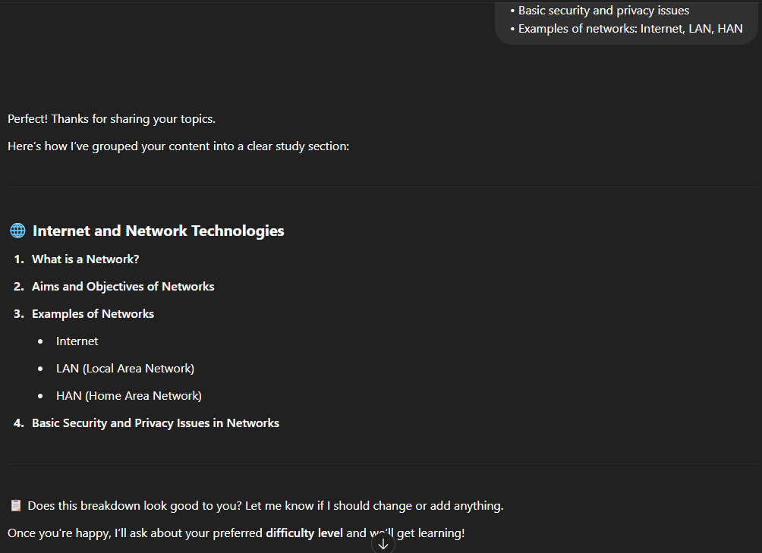
Task: Click the 'Internet' bullet point
Action: pos(77,341)
